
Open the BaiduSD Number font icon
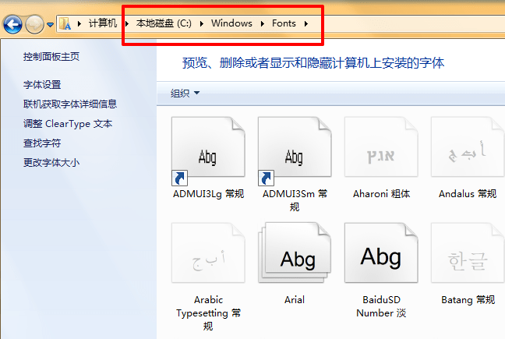click(381, 258)
